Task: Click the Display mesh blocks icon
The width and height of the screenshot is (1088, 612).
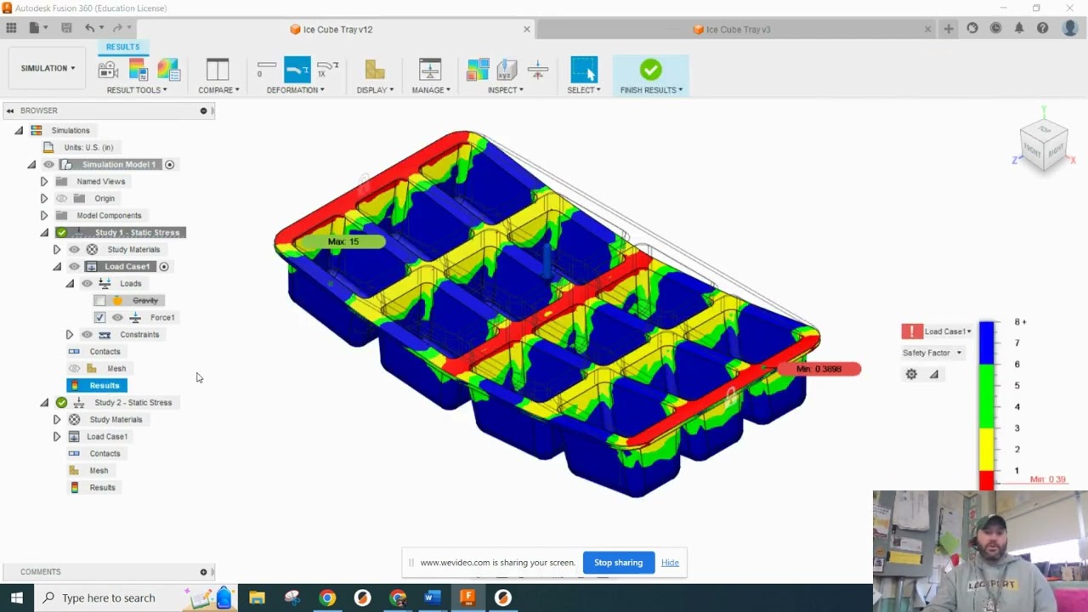Action: tap(375, 70)
